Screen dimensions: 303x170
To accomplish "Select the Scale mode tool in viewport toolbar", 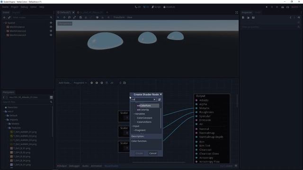I will [x=74, y=17].
